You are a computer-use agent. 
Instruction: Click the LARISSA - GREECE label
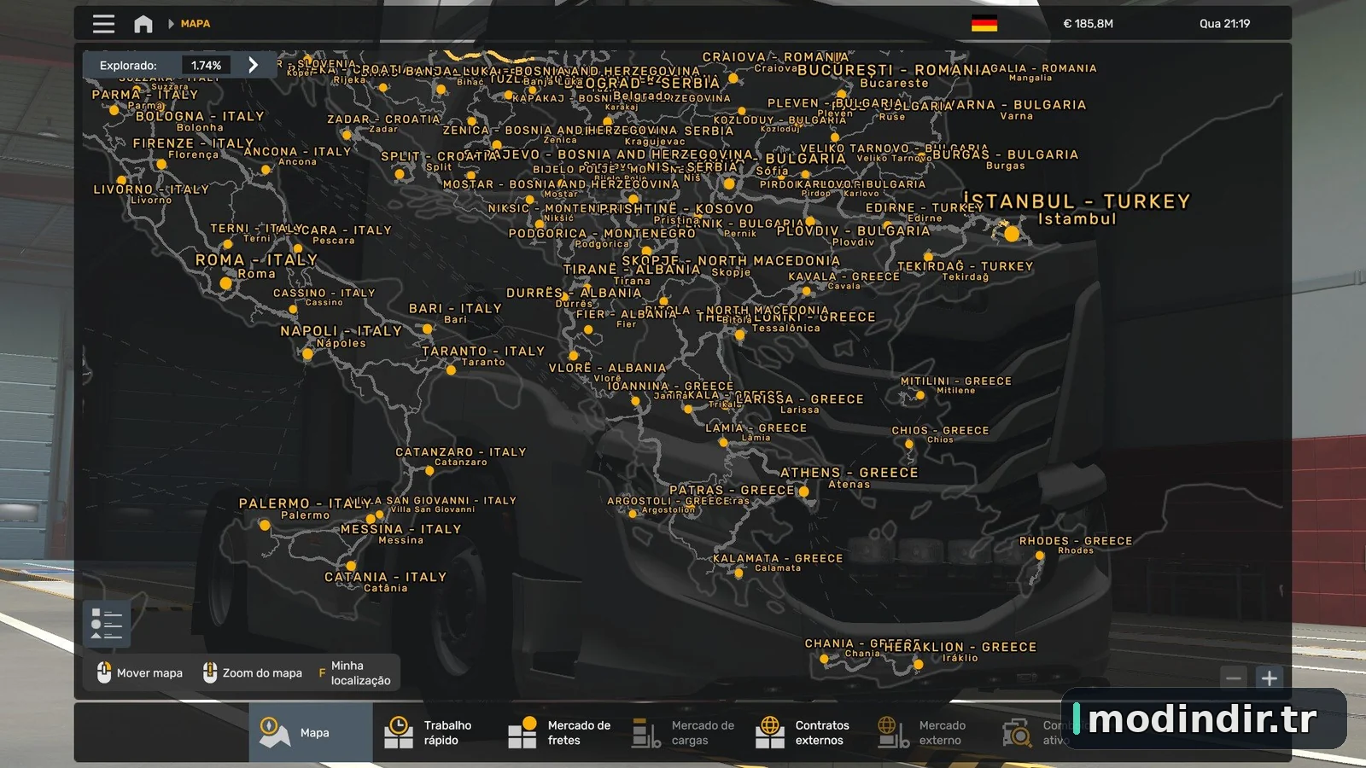pyautogui.click(x=799, y=399)
